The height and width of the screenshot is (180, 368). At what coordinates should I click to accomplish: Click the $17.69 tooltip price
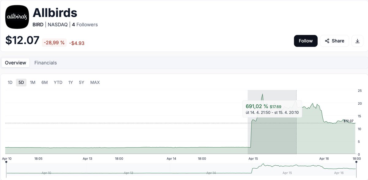[275, 107]
